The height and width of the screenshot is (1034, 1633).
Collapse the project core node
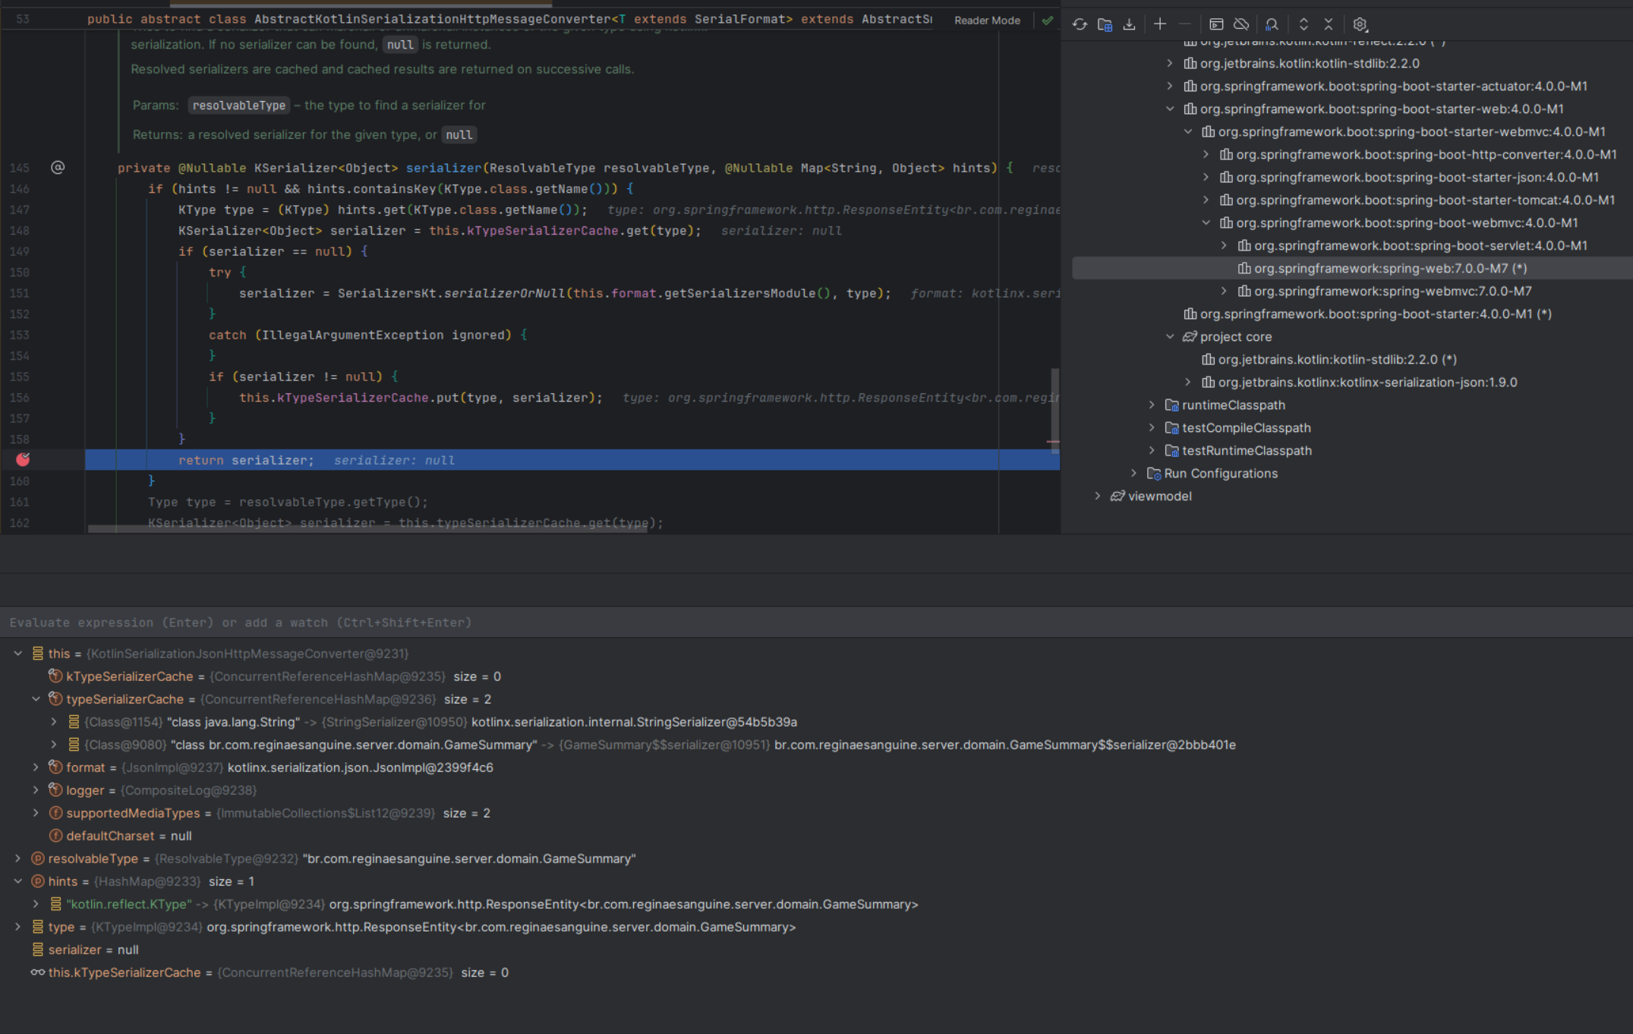[1170, 336]
